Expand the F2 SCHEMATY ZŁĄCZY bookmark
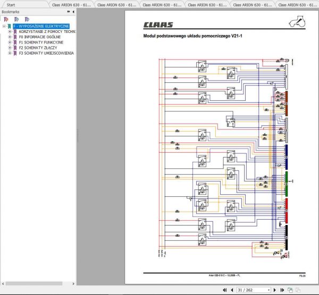 10,48
